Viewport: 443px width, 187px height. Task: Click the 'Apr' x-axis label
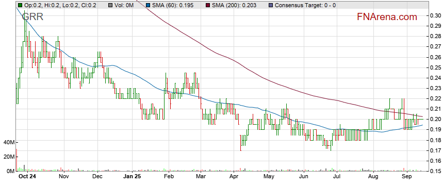pos(234,177)
